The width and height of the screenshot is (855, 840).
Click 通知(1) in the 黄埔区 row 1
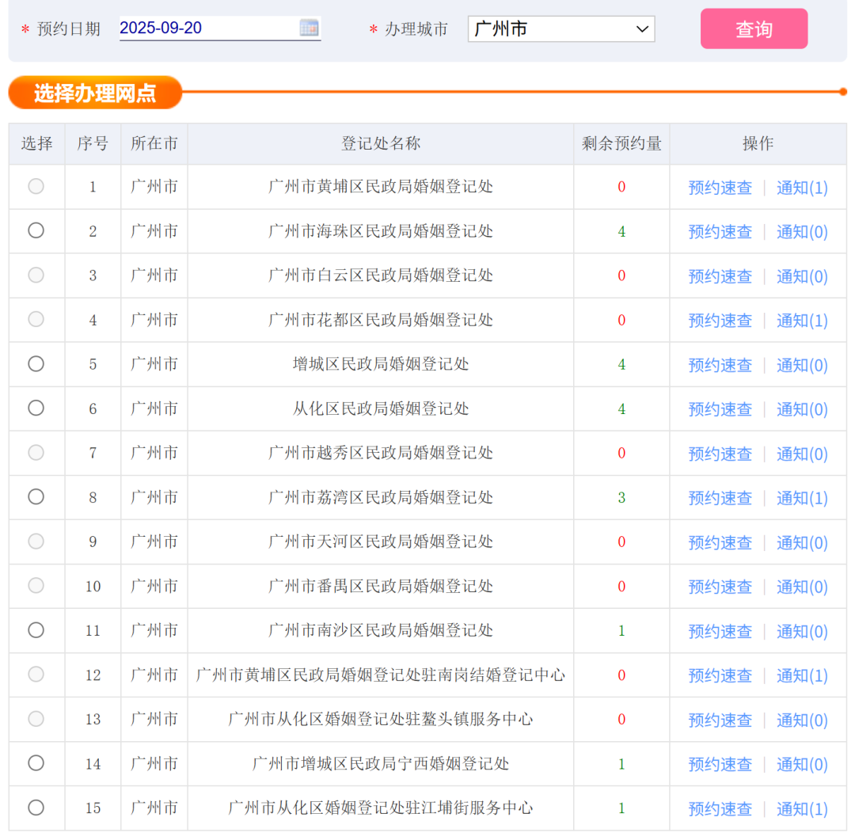[x=802, y=188]
